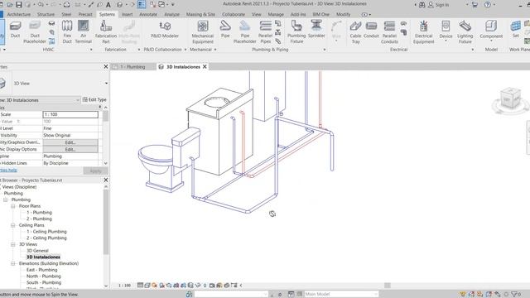Expand the Fabrication panel dialog launcher

click(139, 50)
